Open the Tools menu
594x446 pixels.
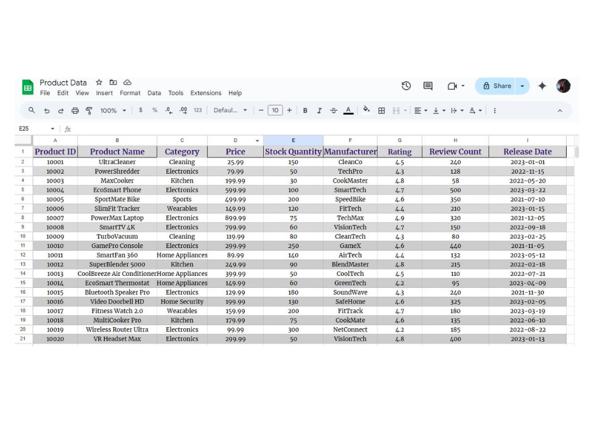[176, 93]
